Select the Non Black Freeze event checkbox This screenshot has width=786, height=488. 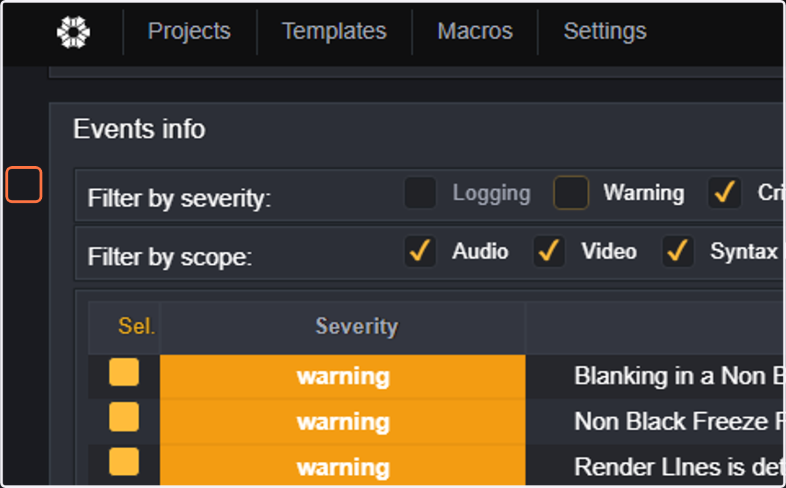[124, 417]
